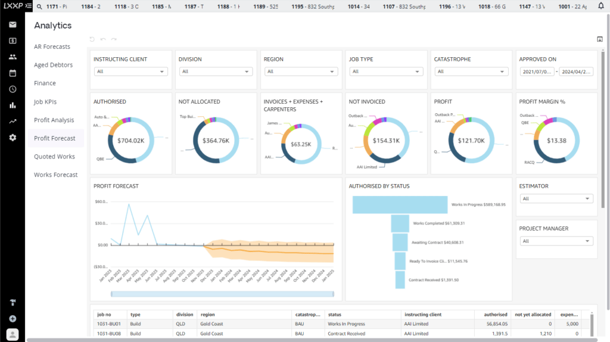Image resolution: width=610 pixels, height=342 pixels.
Task: Open the Project Manager dropdown
Action: [556, 241]
